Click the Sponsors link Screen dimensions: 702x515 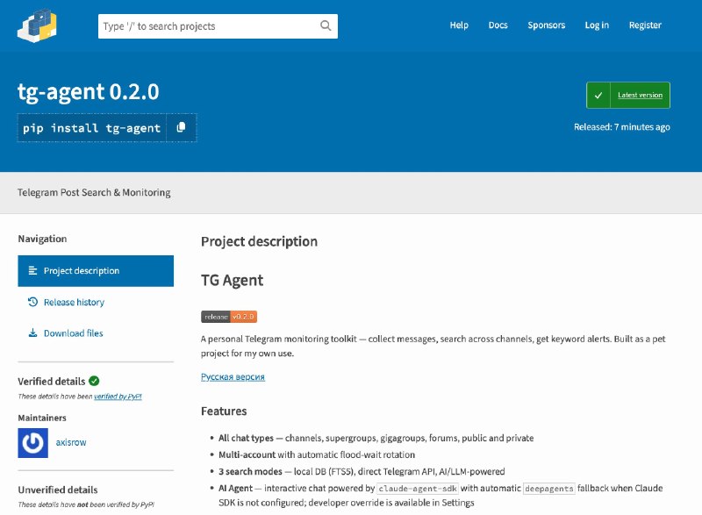click(546, 25)
